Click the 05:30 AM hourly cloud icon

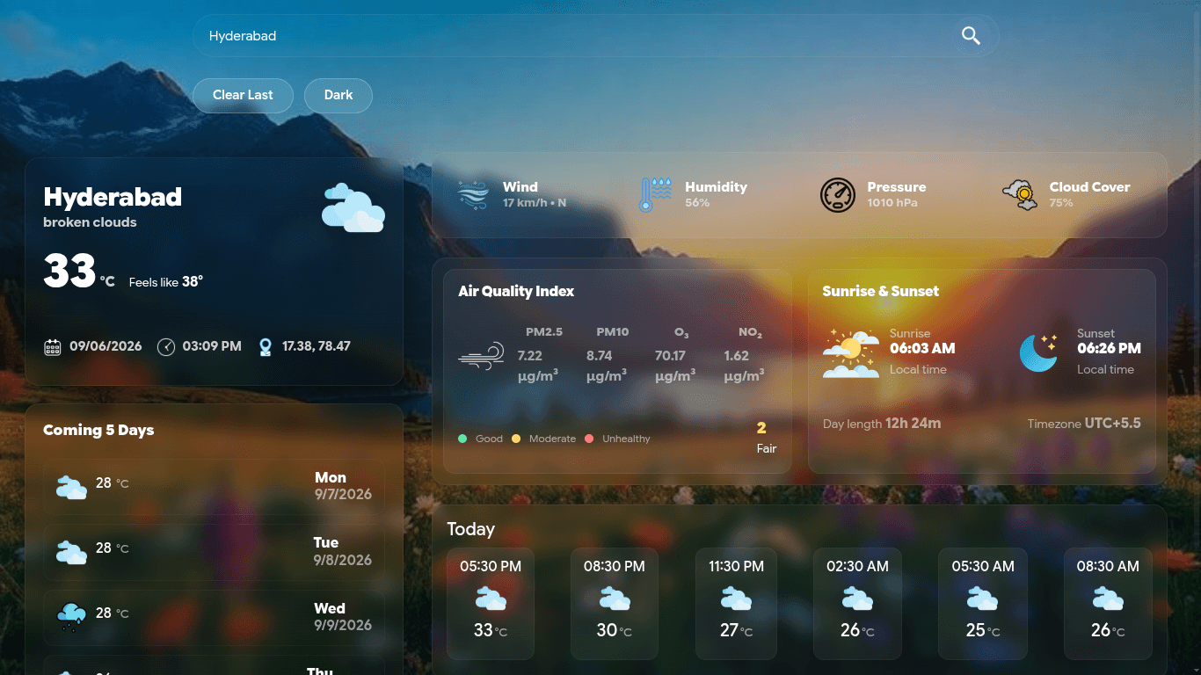click(982, 599)
